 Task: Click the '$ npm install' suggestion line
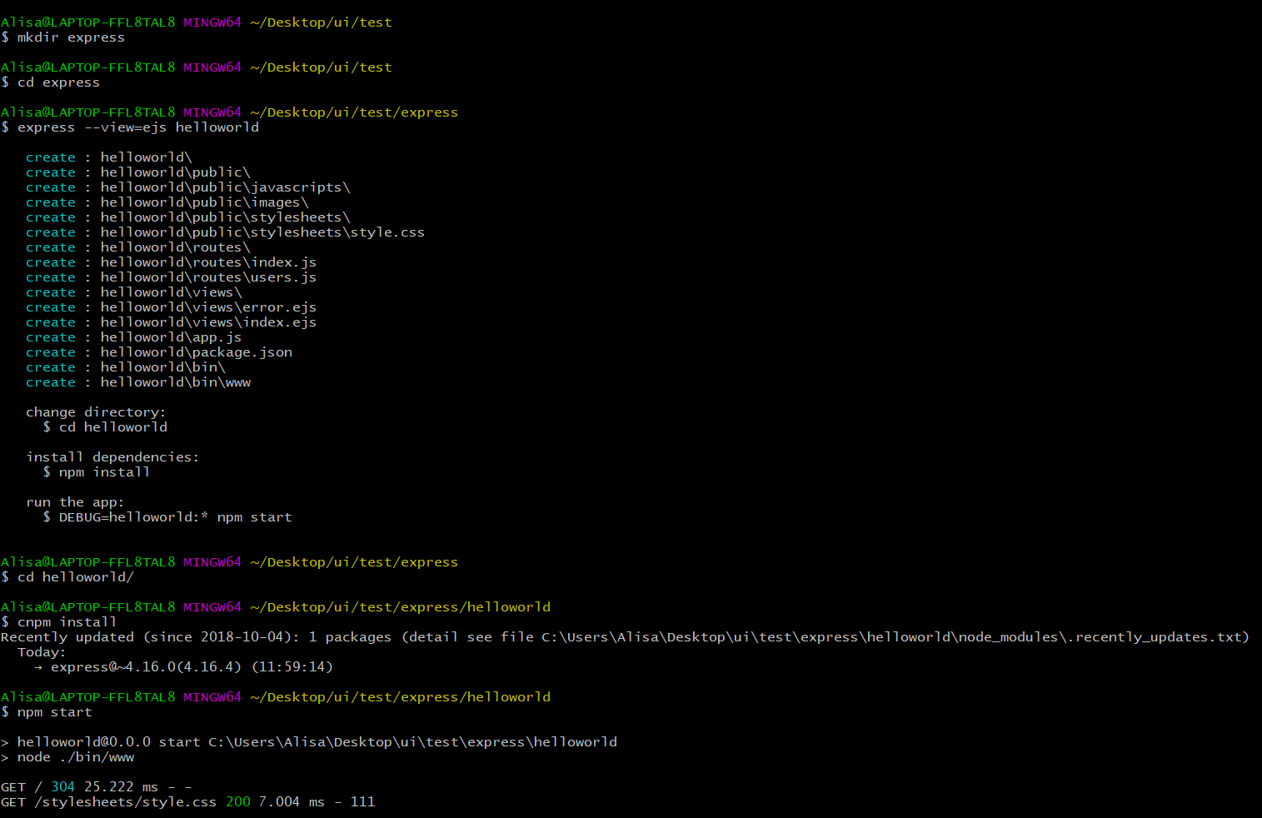tap(97, 472)
